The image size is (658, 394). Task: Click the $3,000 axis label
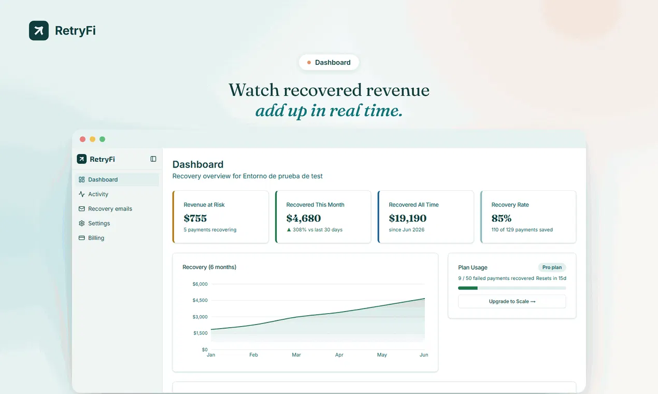coord(200,317)
